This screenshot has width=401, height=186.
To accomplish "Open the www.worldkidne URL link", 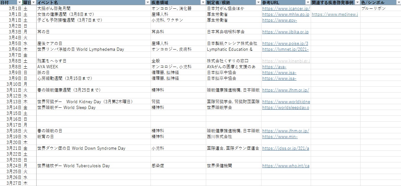I will 286,102.
